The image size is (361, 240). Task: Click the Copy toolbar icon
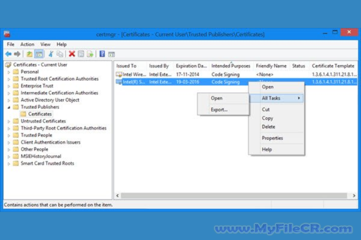(60, 54)
